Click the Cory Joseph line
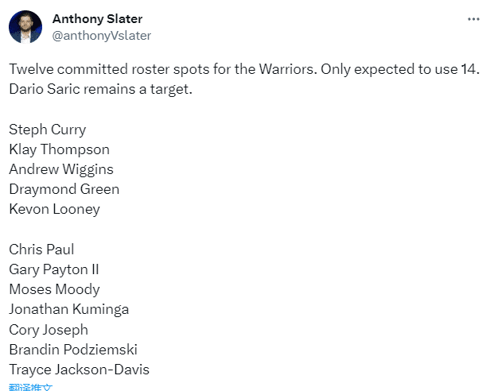Viewport: 494px width, 391px height. (x=49, y=330)
